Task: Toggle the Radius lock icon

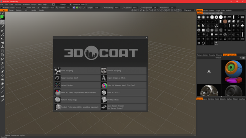Action: tap(40, 8)
